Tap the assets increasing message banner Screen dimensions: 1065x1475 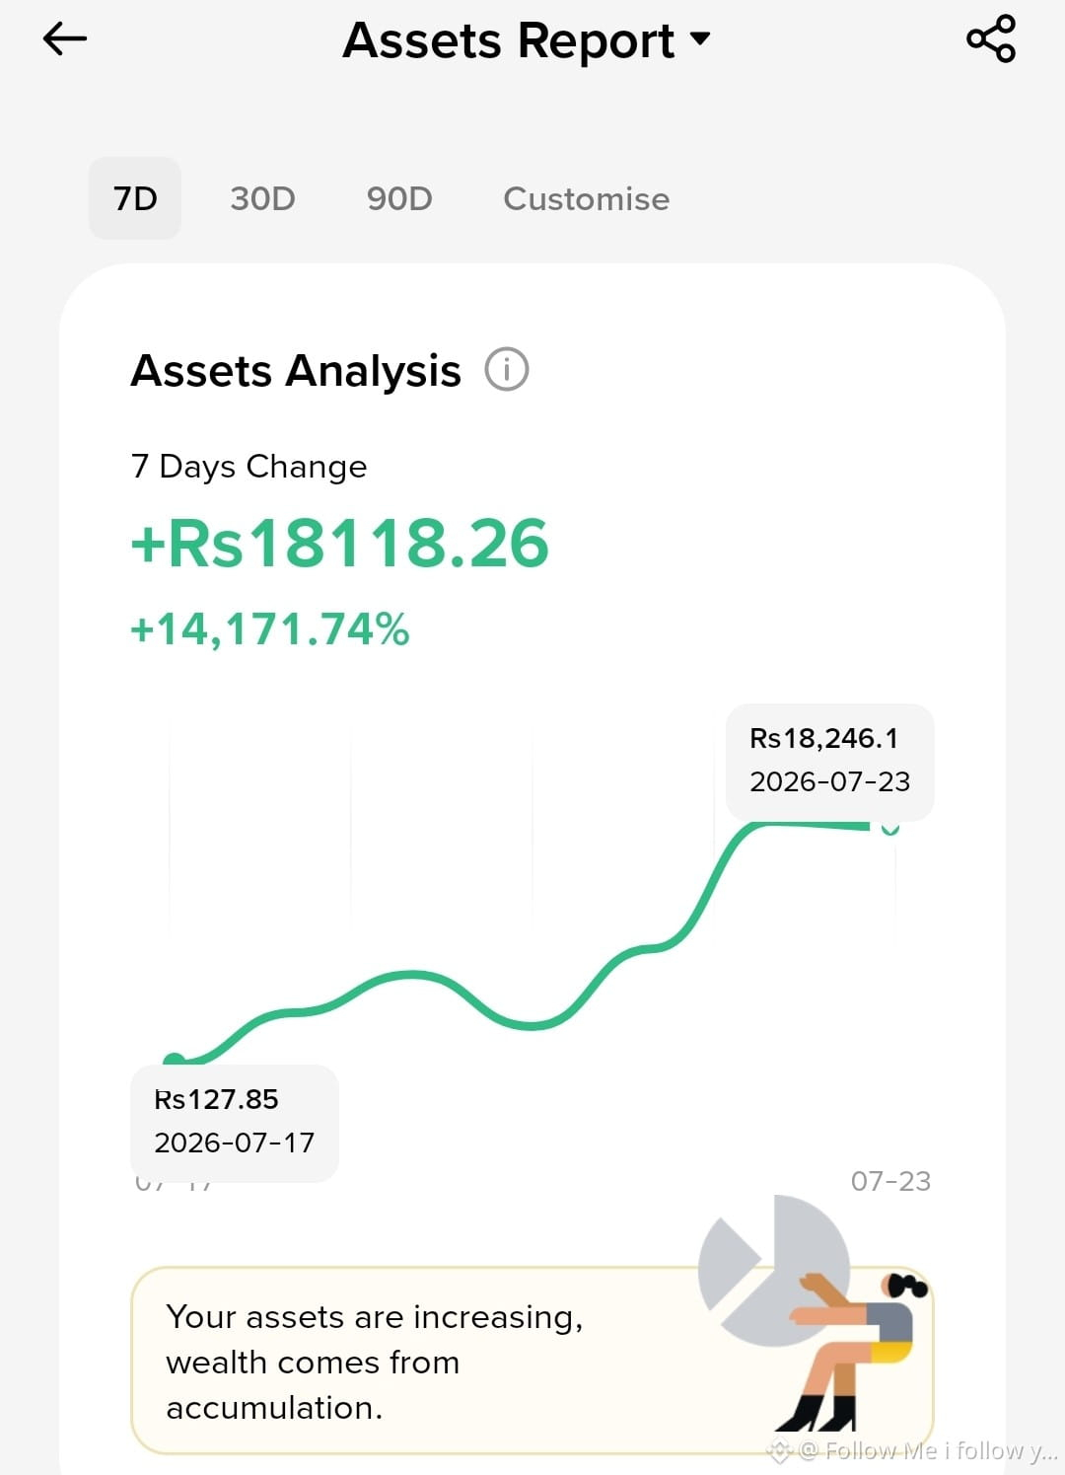coord(532,1361)
